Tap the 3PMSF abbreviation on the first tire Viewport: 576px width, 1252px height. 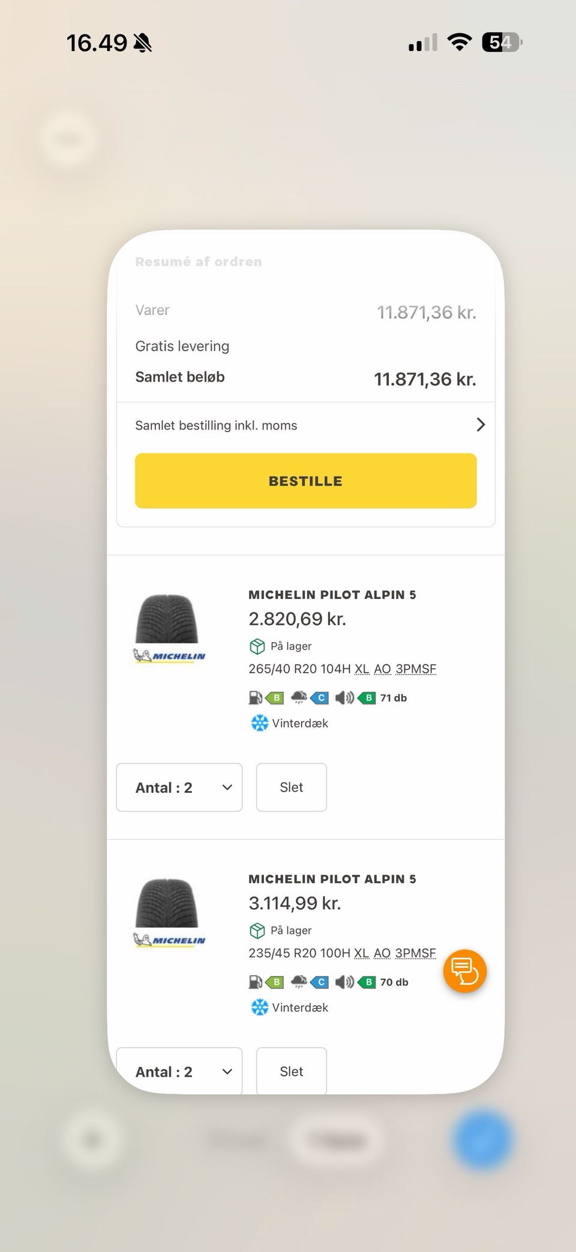click(x=415, y=669)
